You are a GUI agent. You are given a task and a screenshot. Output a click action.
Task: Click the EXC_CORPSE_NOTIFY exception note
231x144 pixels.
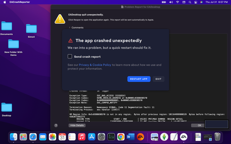pyautogui.click(x=107, y=103)
